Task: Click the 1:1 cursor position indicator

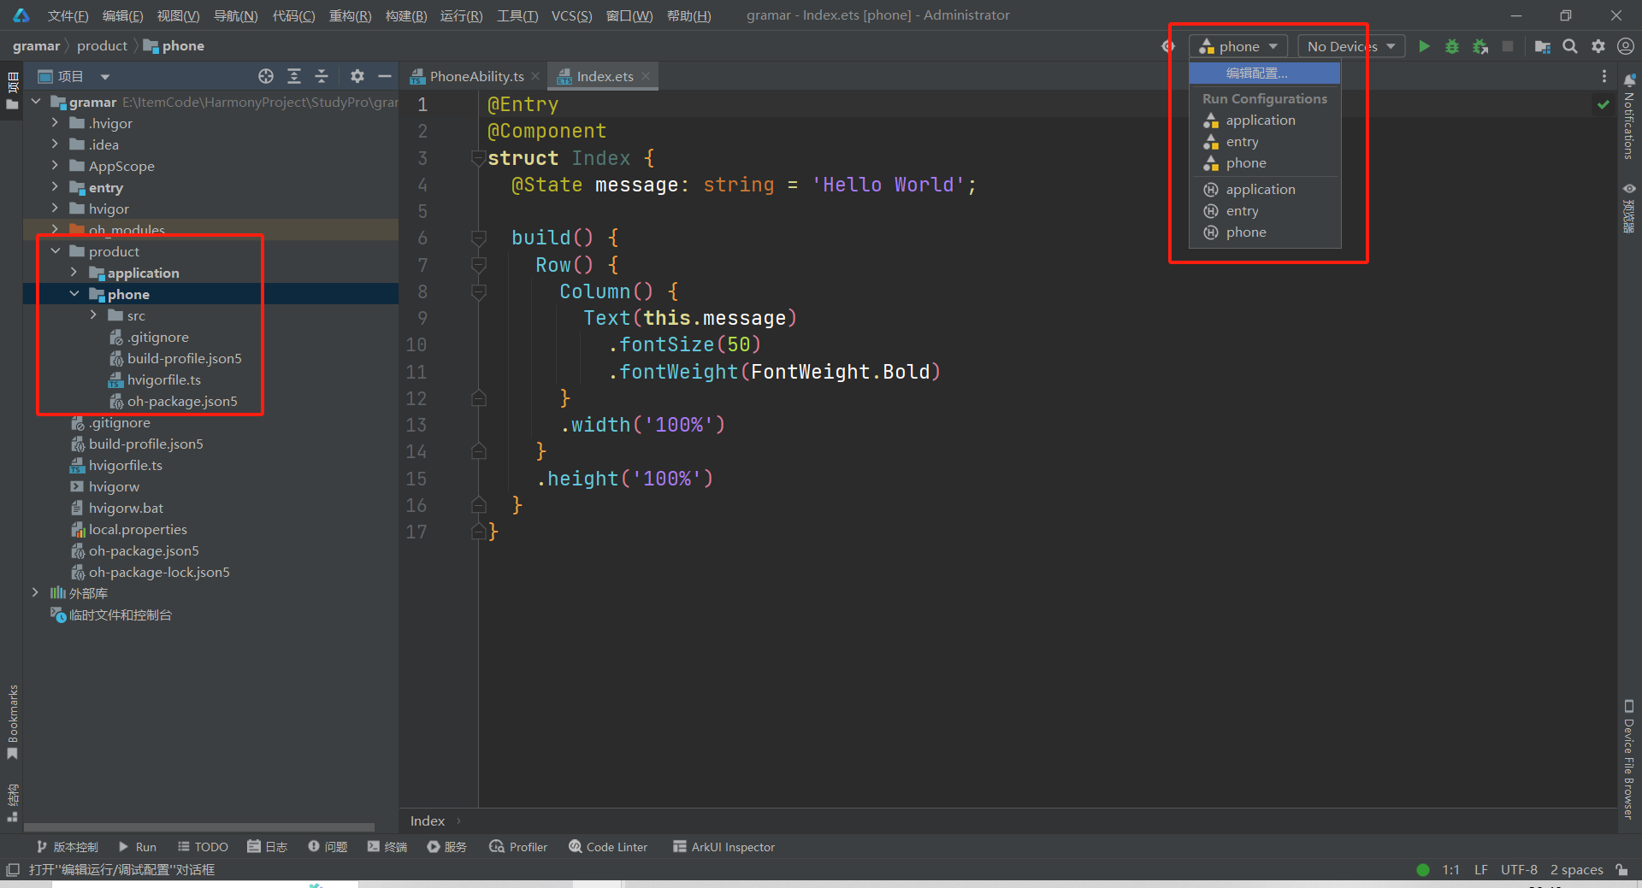Action: (1450, 869)
